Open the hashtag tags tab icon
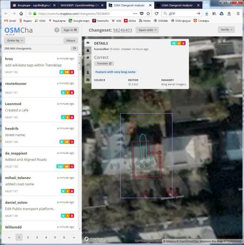This screenshot has height=245, width=244. [88, 57]
